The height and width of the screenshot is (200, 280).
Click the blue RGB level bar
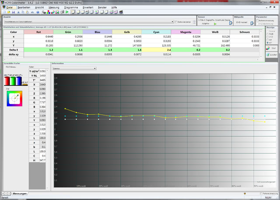coord(18,81)
